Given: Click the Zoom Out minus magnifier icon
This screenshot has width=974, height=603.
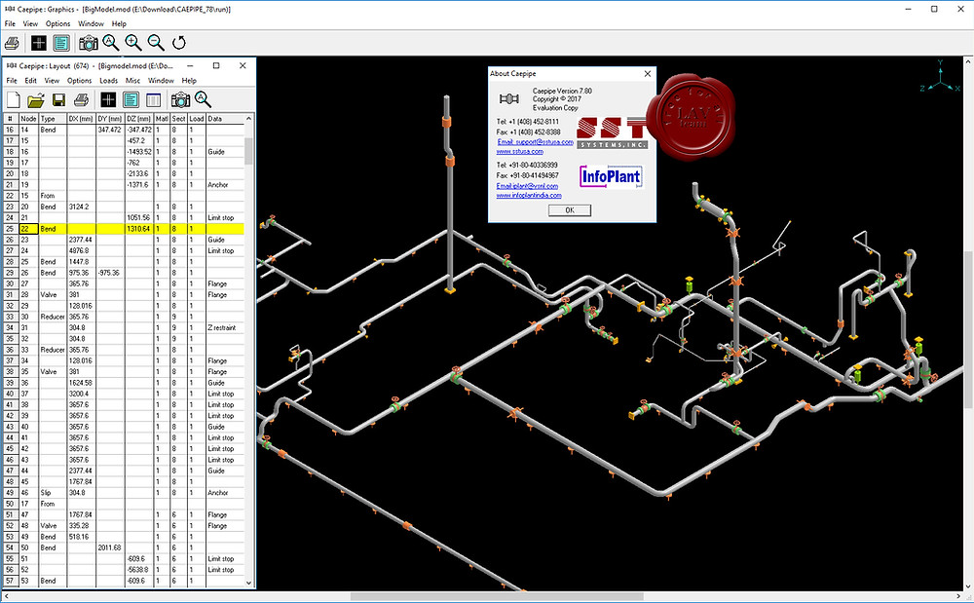Looking at the screenshot, I should [156, 42].
